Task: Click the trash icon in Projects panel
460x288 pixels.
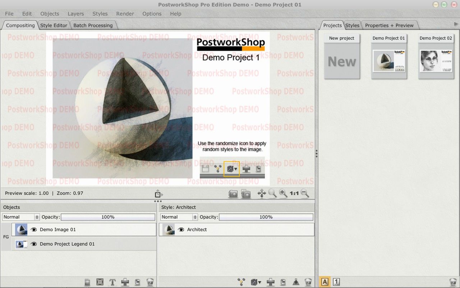Action: [453, 282]
